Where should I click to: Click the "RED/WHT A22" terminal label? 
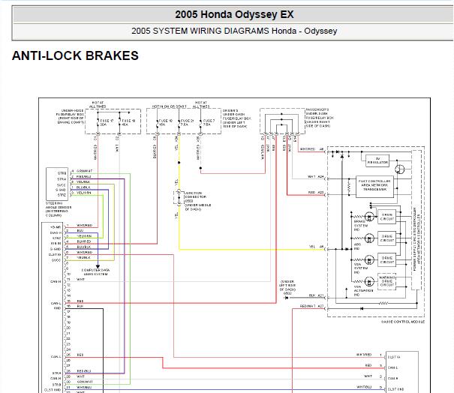[312, 306]
